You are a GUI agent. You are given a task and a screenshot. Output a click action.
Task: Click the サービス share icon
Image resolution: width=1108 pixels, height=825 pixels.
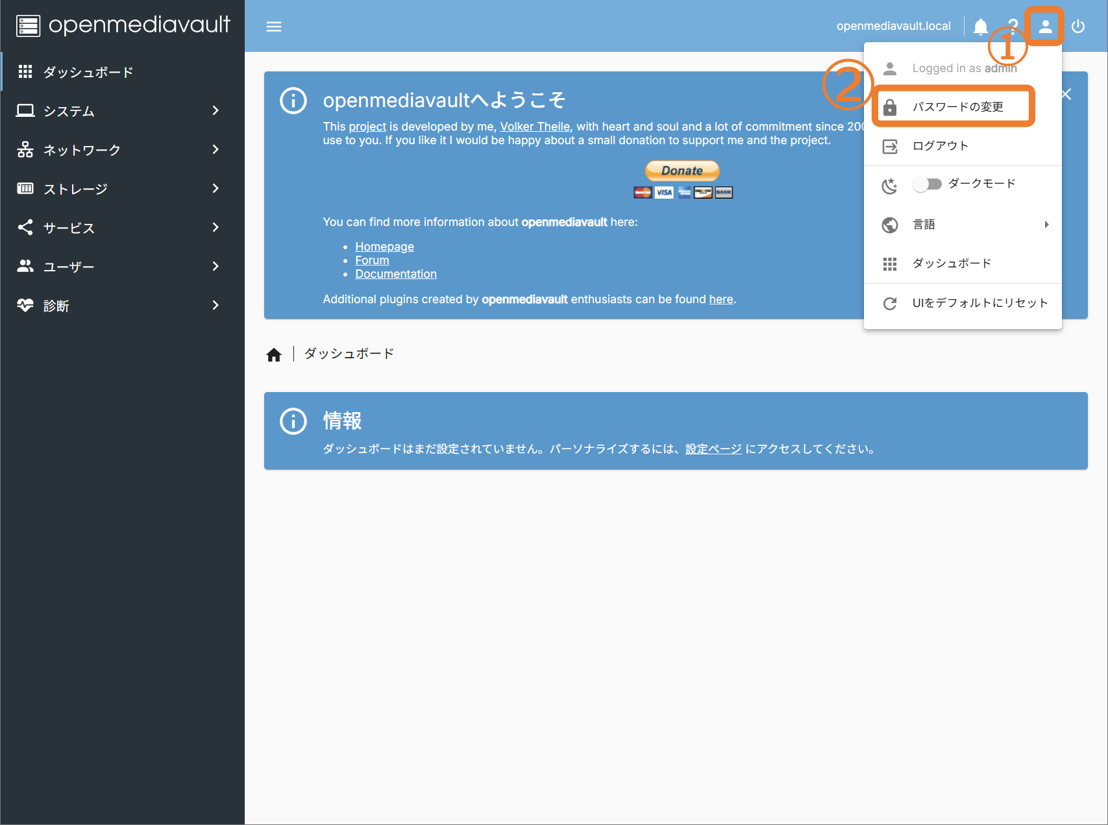tap(25, 228)
